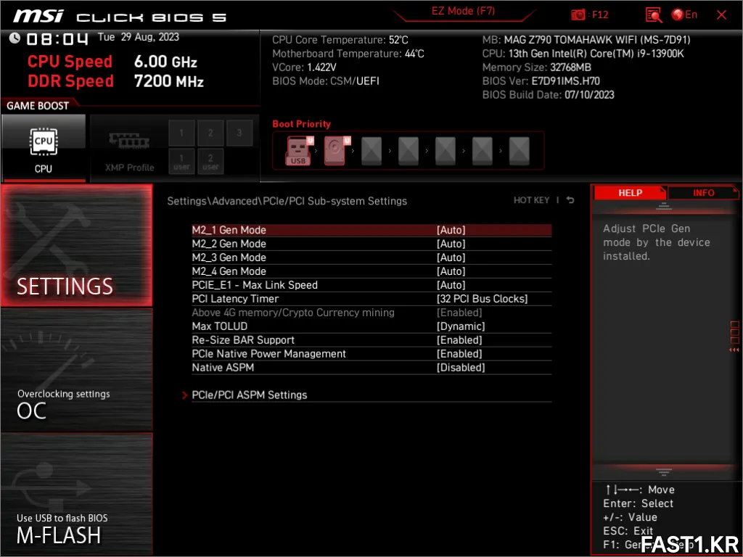The image size is (743, 557).
Task: Click the USB boot priority device icon
Action: point(298,151)
